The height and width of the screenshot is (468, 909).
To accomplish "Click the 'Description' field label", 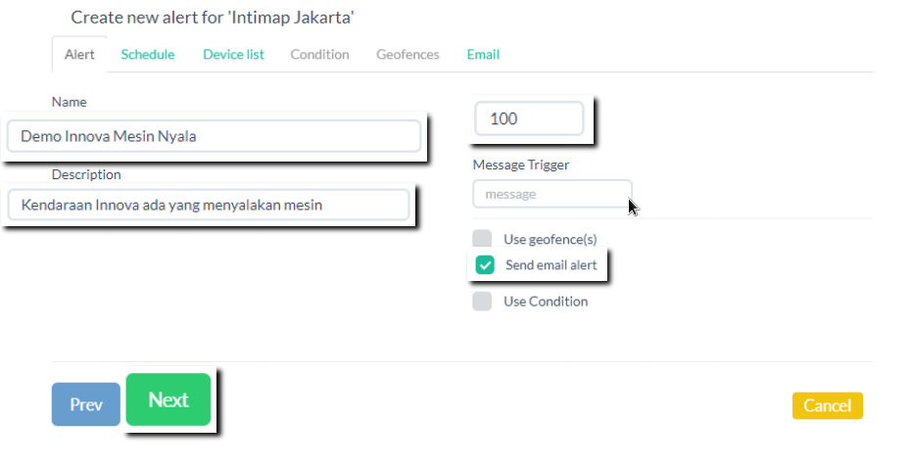I will tap(86, 174).
